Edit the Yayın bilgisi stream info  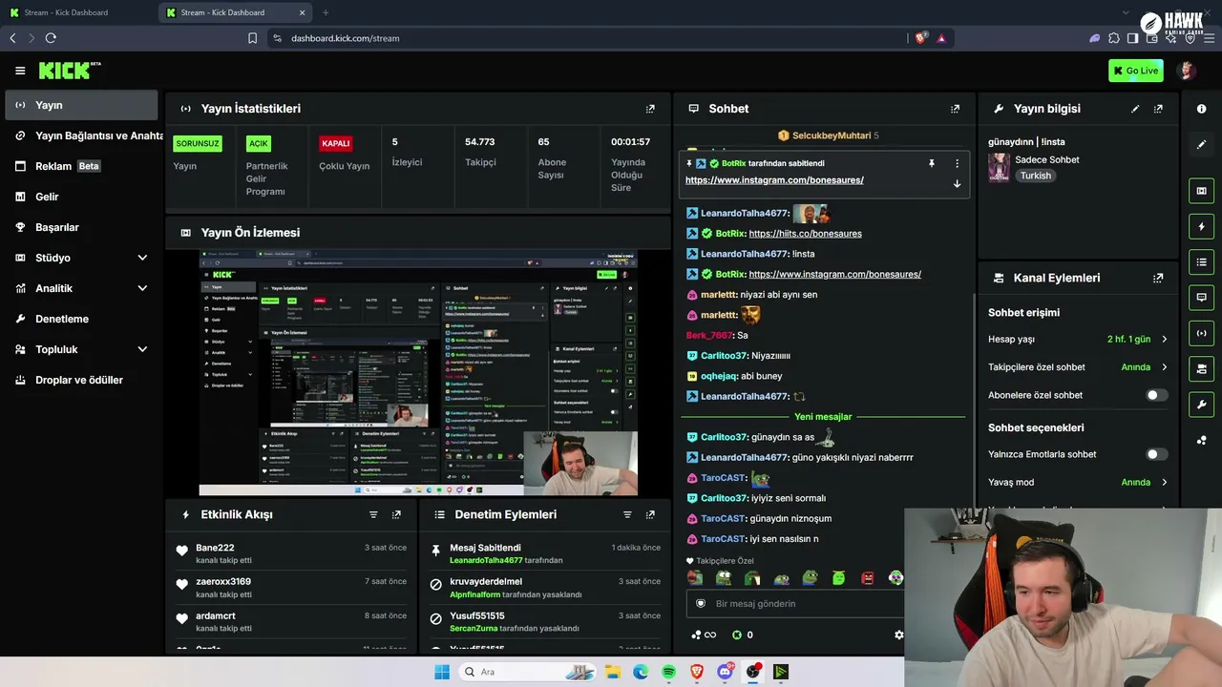pos(1135,109)
